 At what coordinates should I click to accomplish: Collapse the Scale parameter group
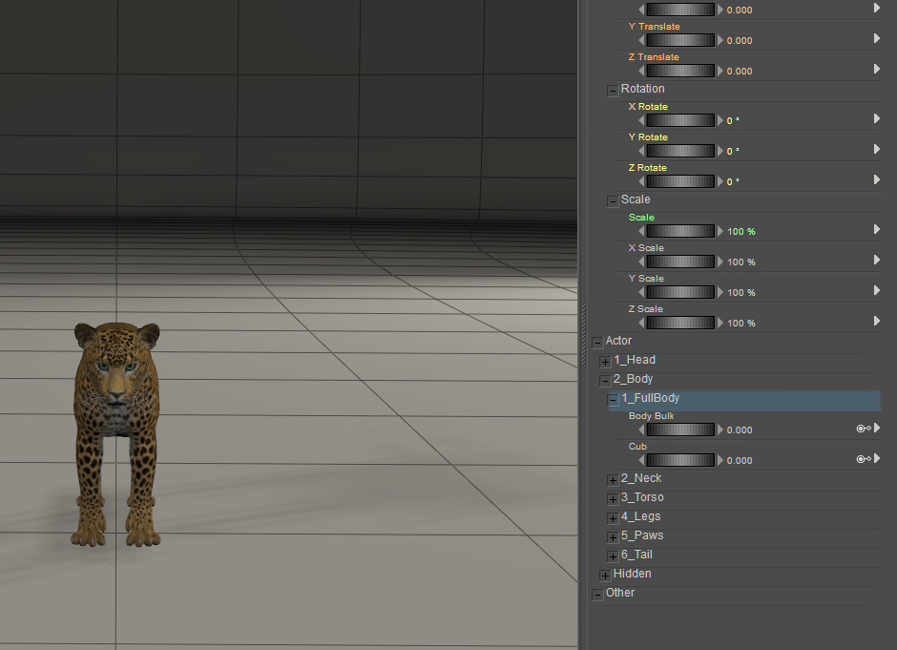tap(613, 200)
